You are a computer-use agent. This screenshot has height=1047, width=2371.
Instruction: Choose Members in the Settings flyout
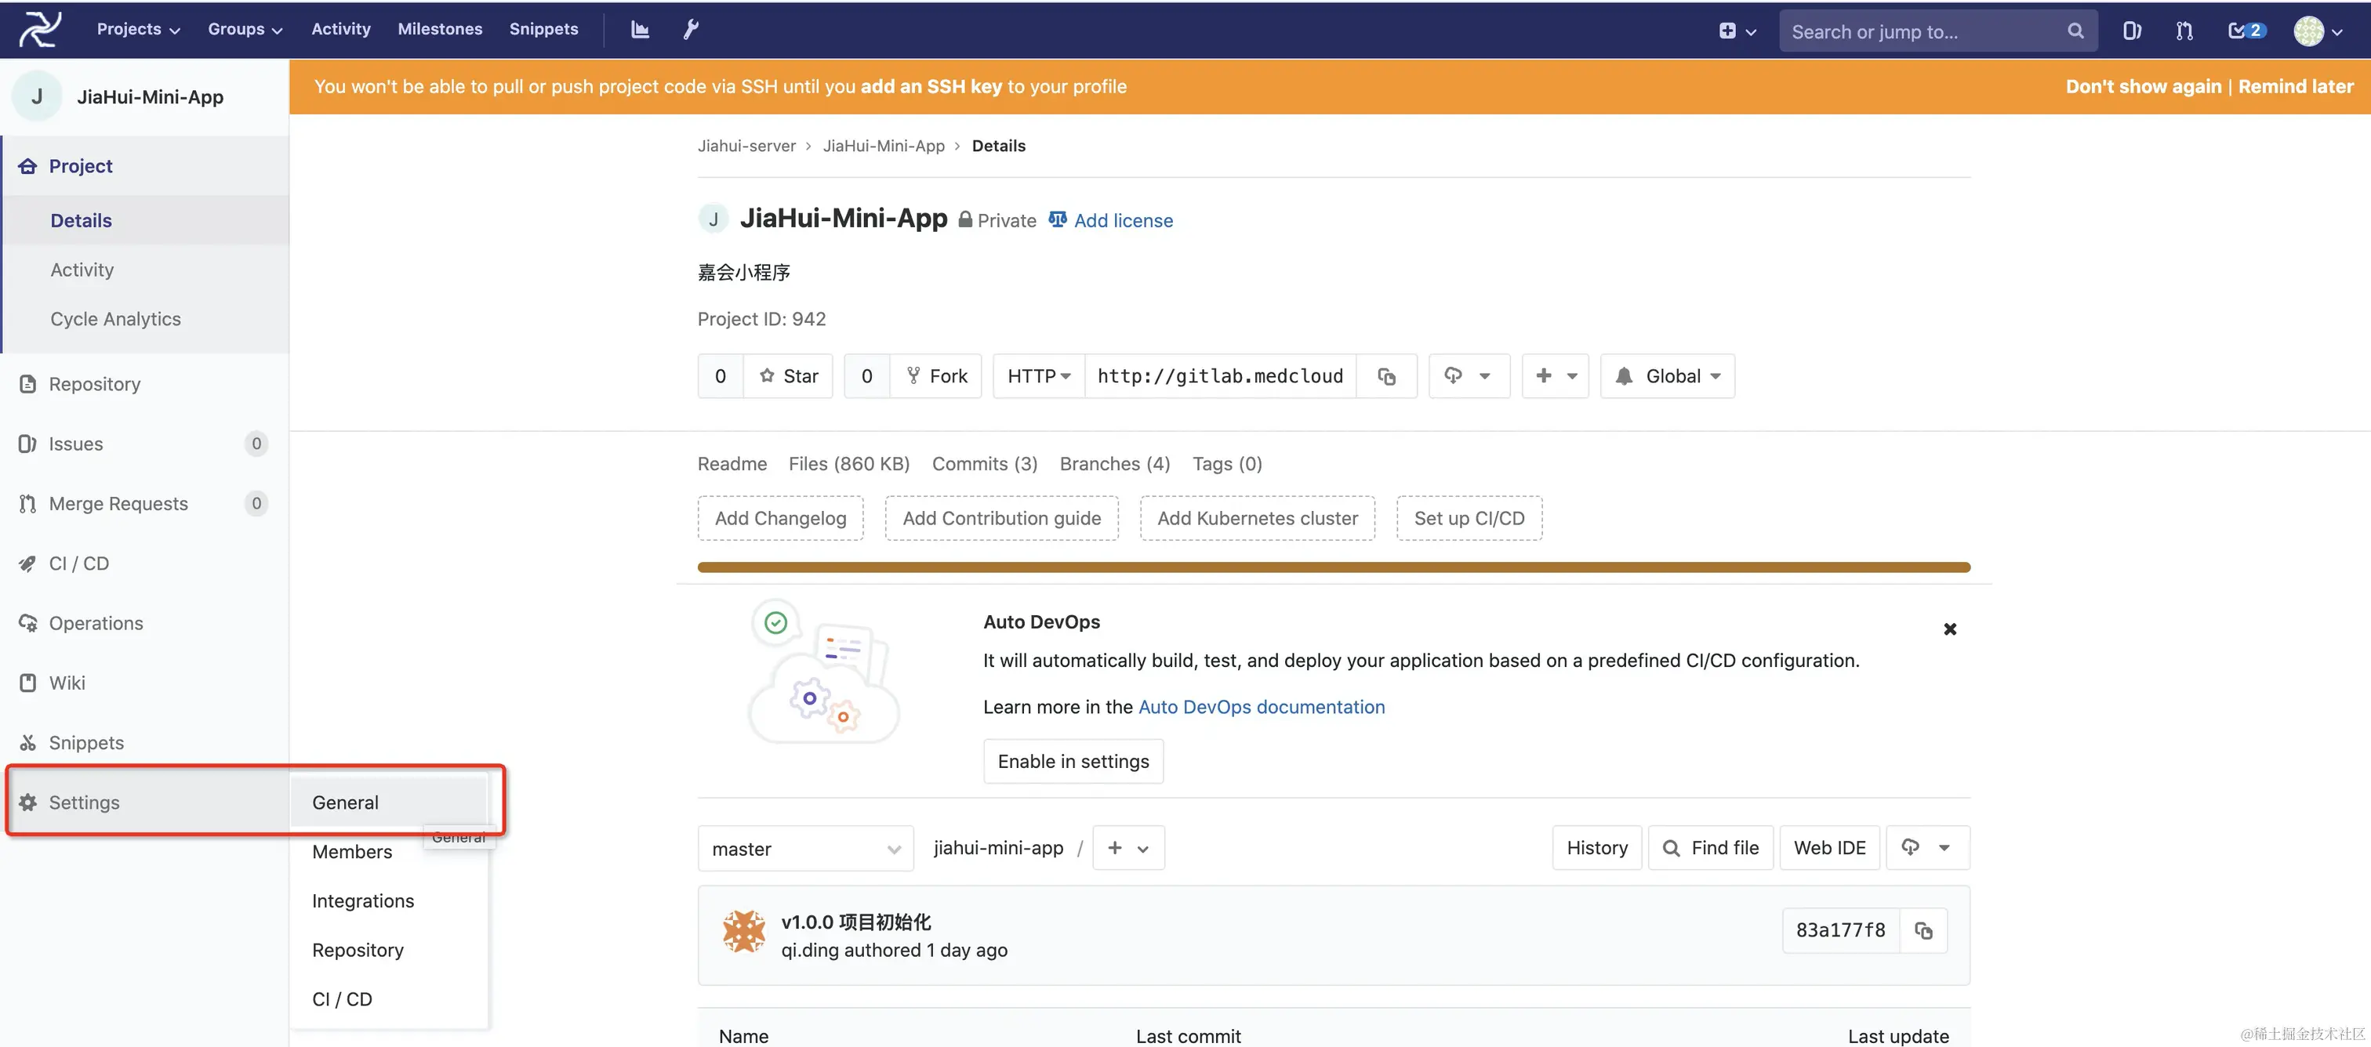(351, 851)
